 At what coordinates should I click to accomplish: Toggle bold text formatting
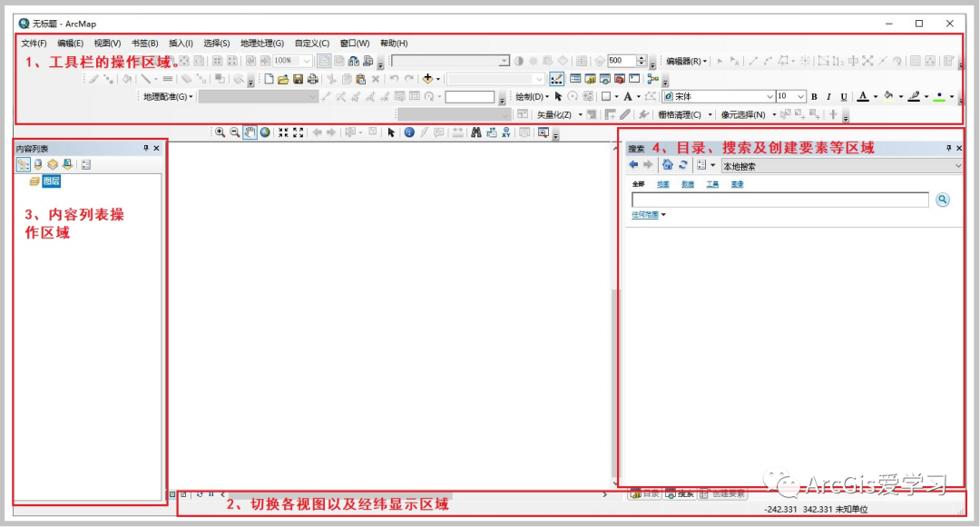(812, 95)
